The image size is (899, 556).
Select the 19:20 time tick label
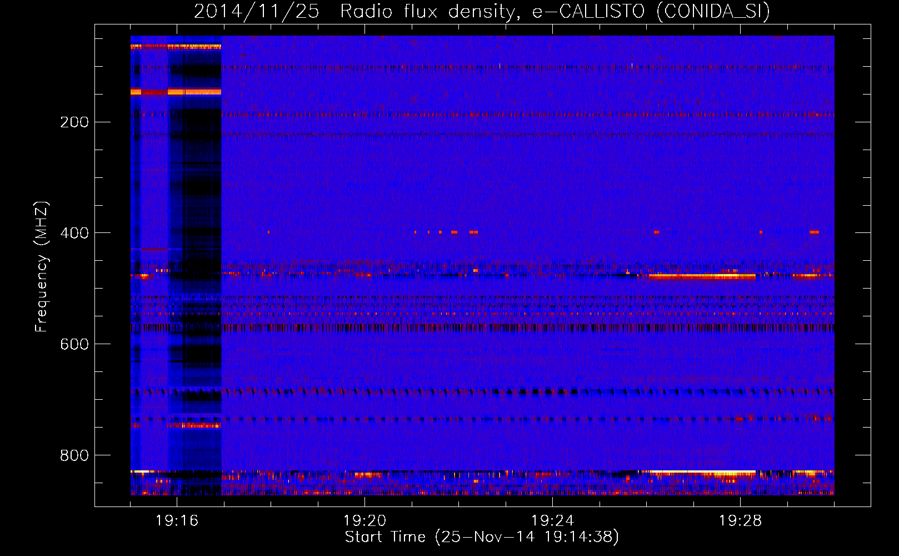tap(364, 521)
